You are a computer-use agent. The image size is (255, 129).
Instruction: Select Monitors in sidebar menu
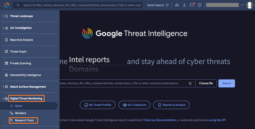coord(20,113)
